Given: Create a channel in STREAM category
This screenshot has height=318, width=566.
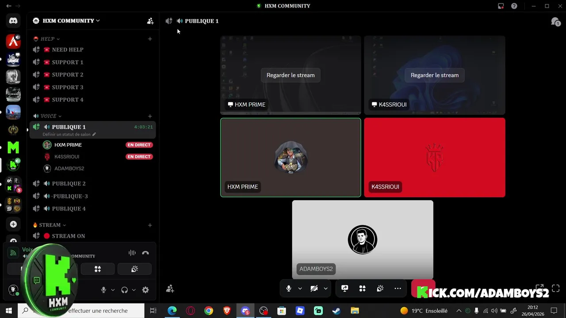Looking at the screenshot, I should 150,225.
